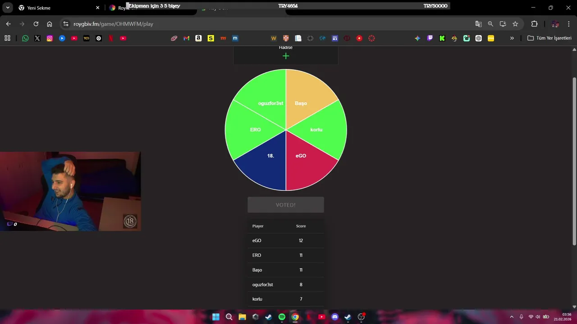This screenshot has width=577, height=324.
Task: Open the yellow W bookmark
Action: [274, 38]
